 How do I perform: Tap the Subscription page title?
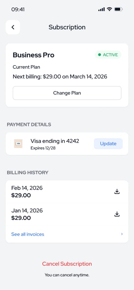pos(67,27)
